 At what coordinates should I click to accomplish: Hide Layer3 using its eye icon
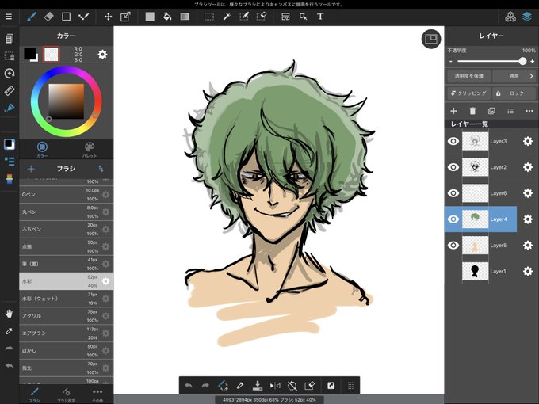[453, 141]
